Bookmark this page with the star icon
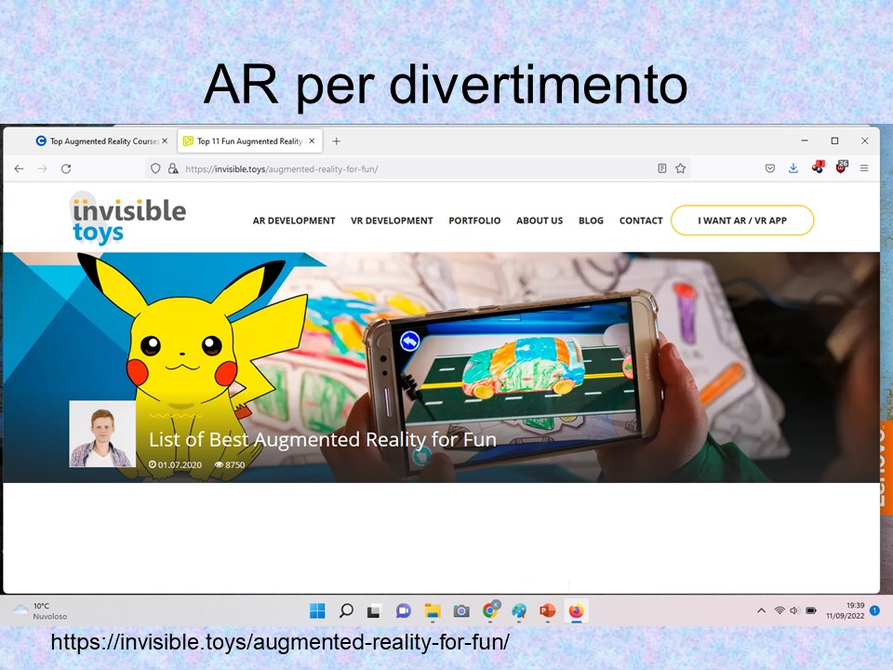This screenshot has height=670, width=893. [681, 168]
